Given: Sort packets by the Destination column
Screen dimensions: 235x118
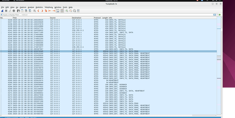Looking at the screenshot, I should (83, 18).
